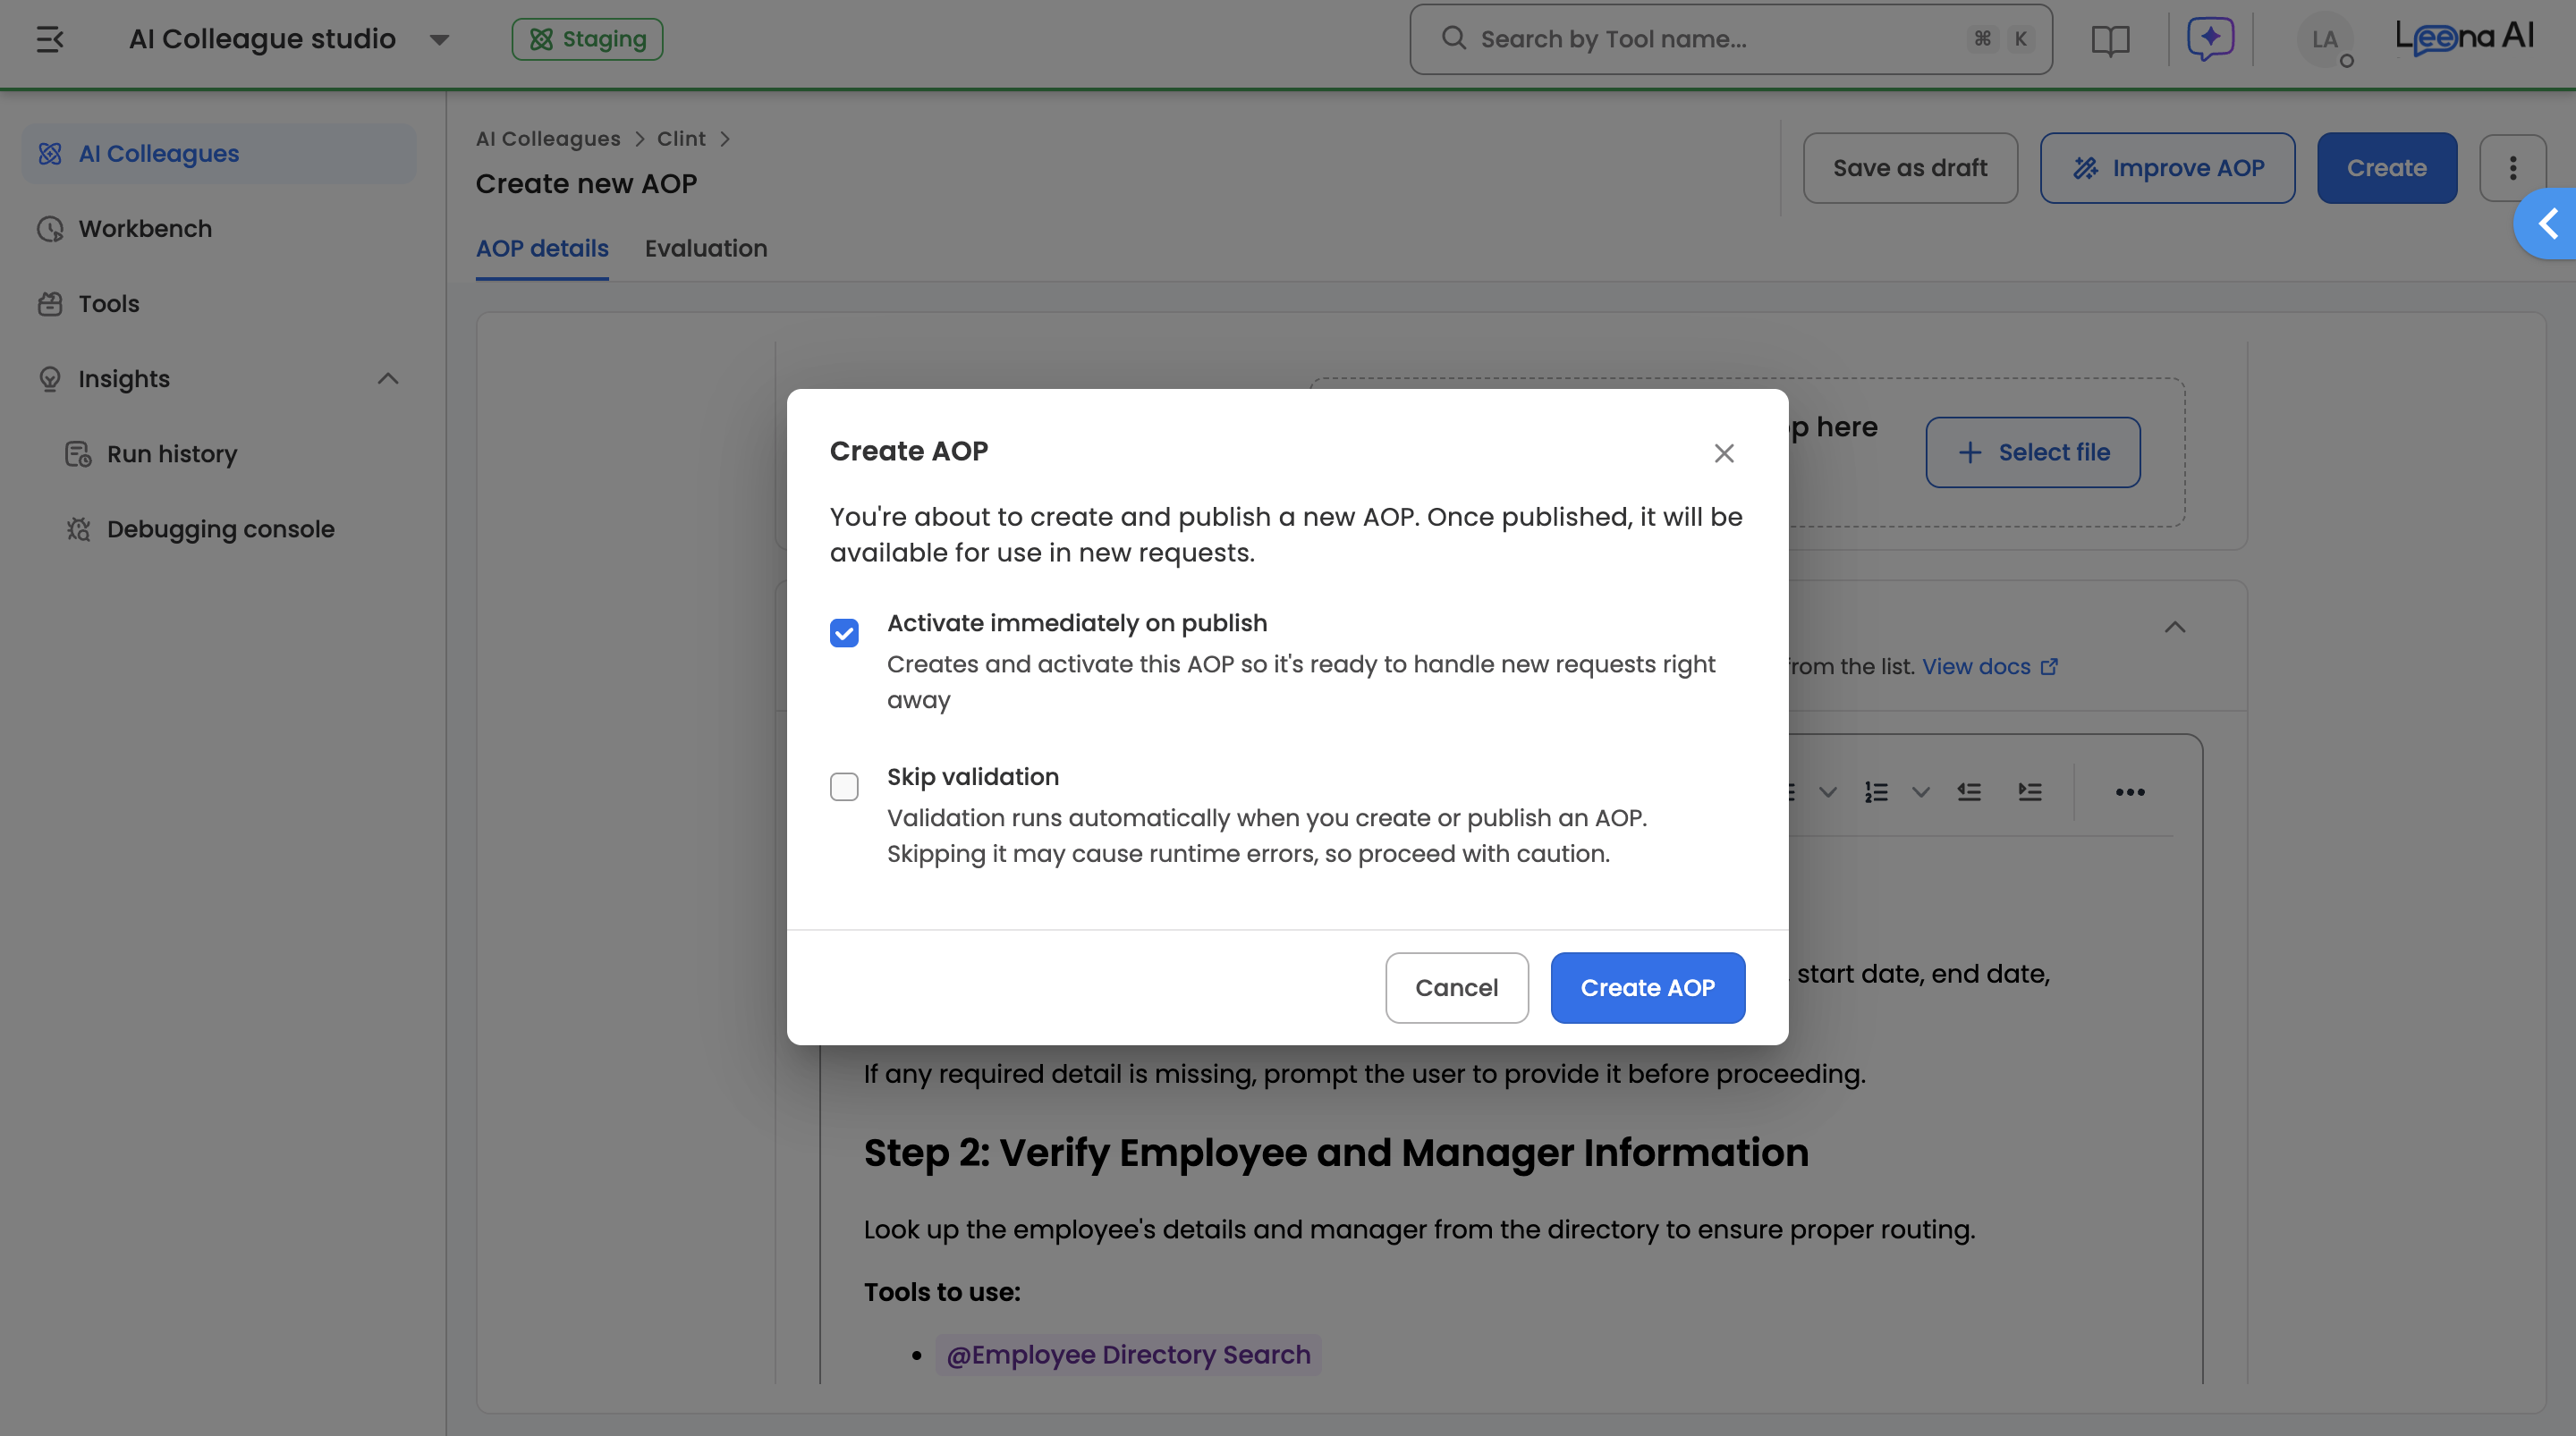Open Workbench in the sidebar
This screenshot has height=1436, width=2576.
click(219, 229)
